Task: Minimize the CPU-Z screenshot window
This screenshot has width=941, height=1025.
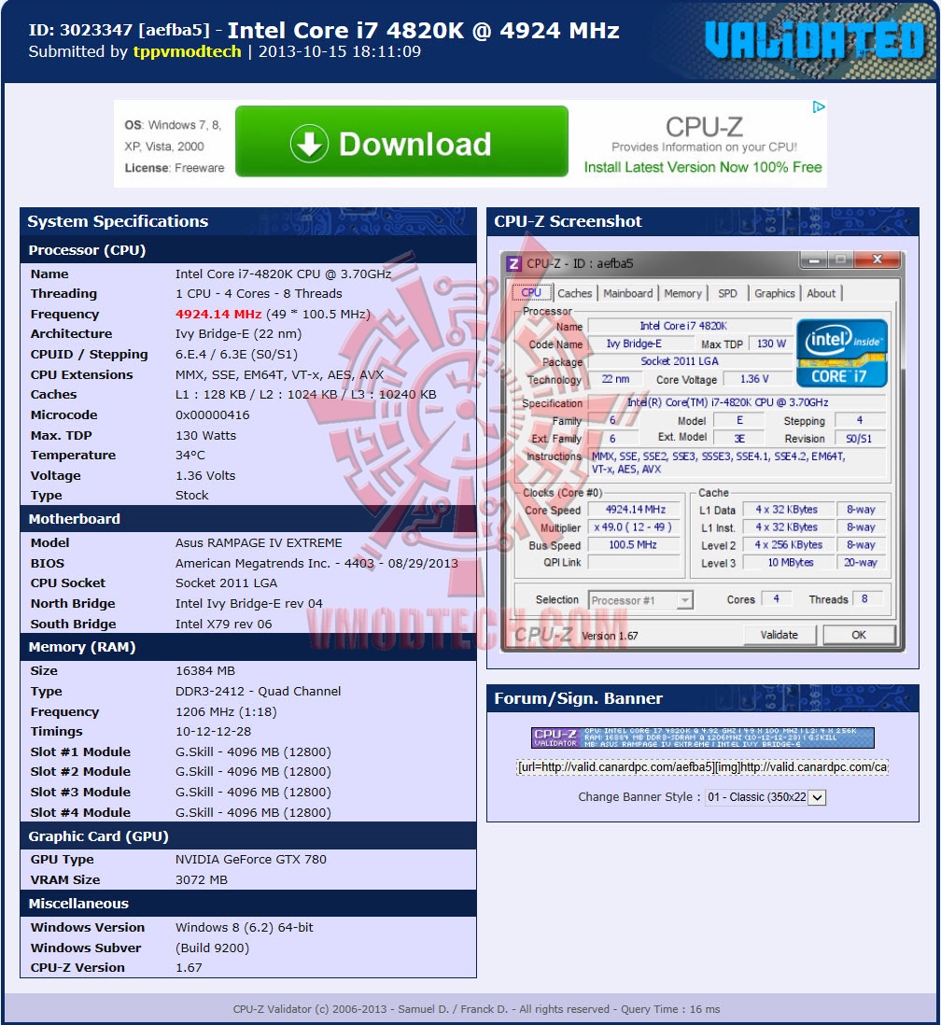Action: tap(814, 260)
